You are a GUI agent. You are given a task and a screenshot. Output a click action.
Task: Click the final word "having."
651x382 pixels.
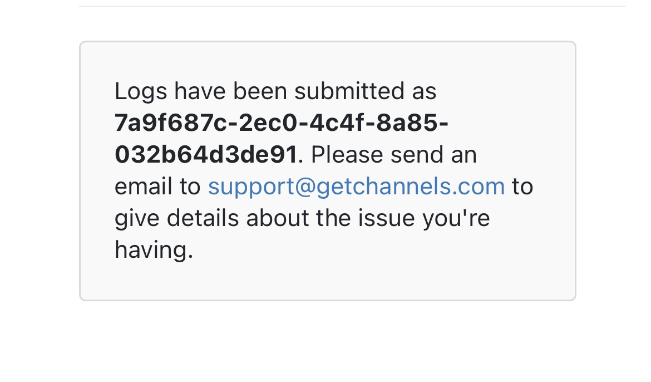154,250
